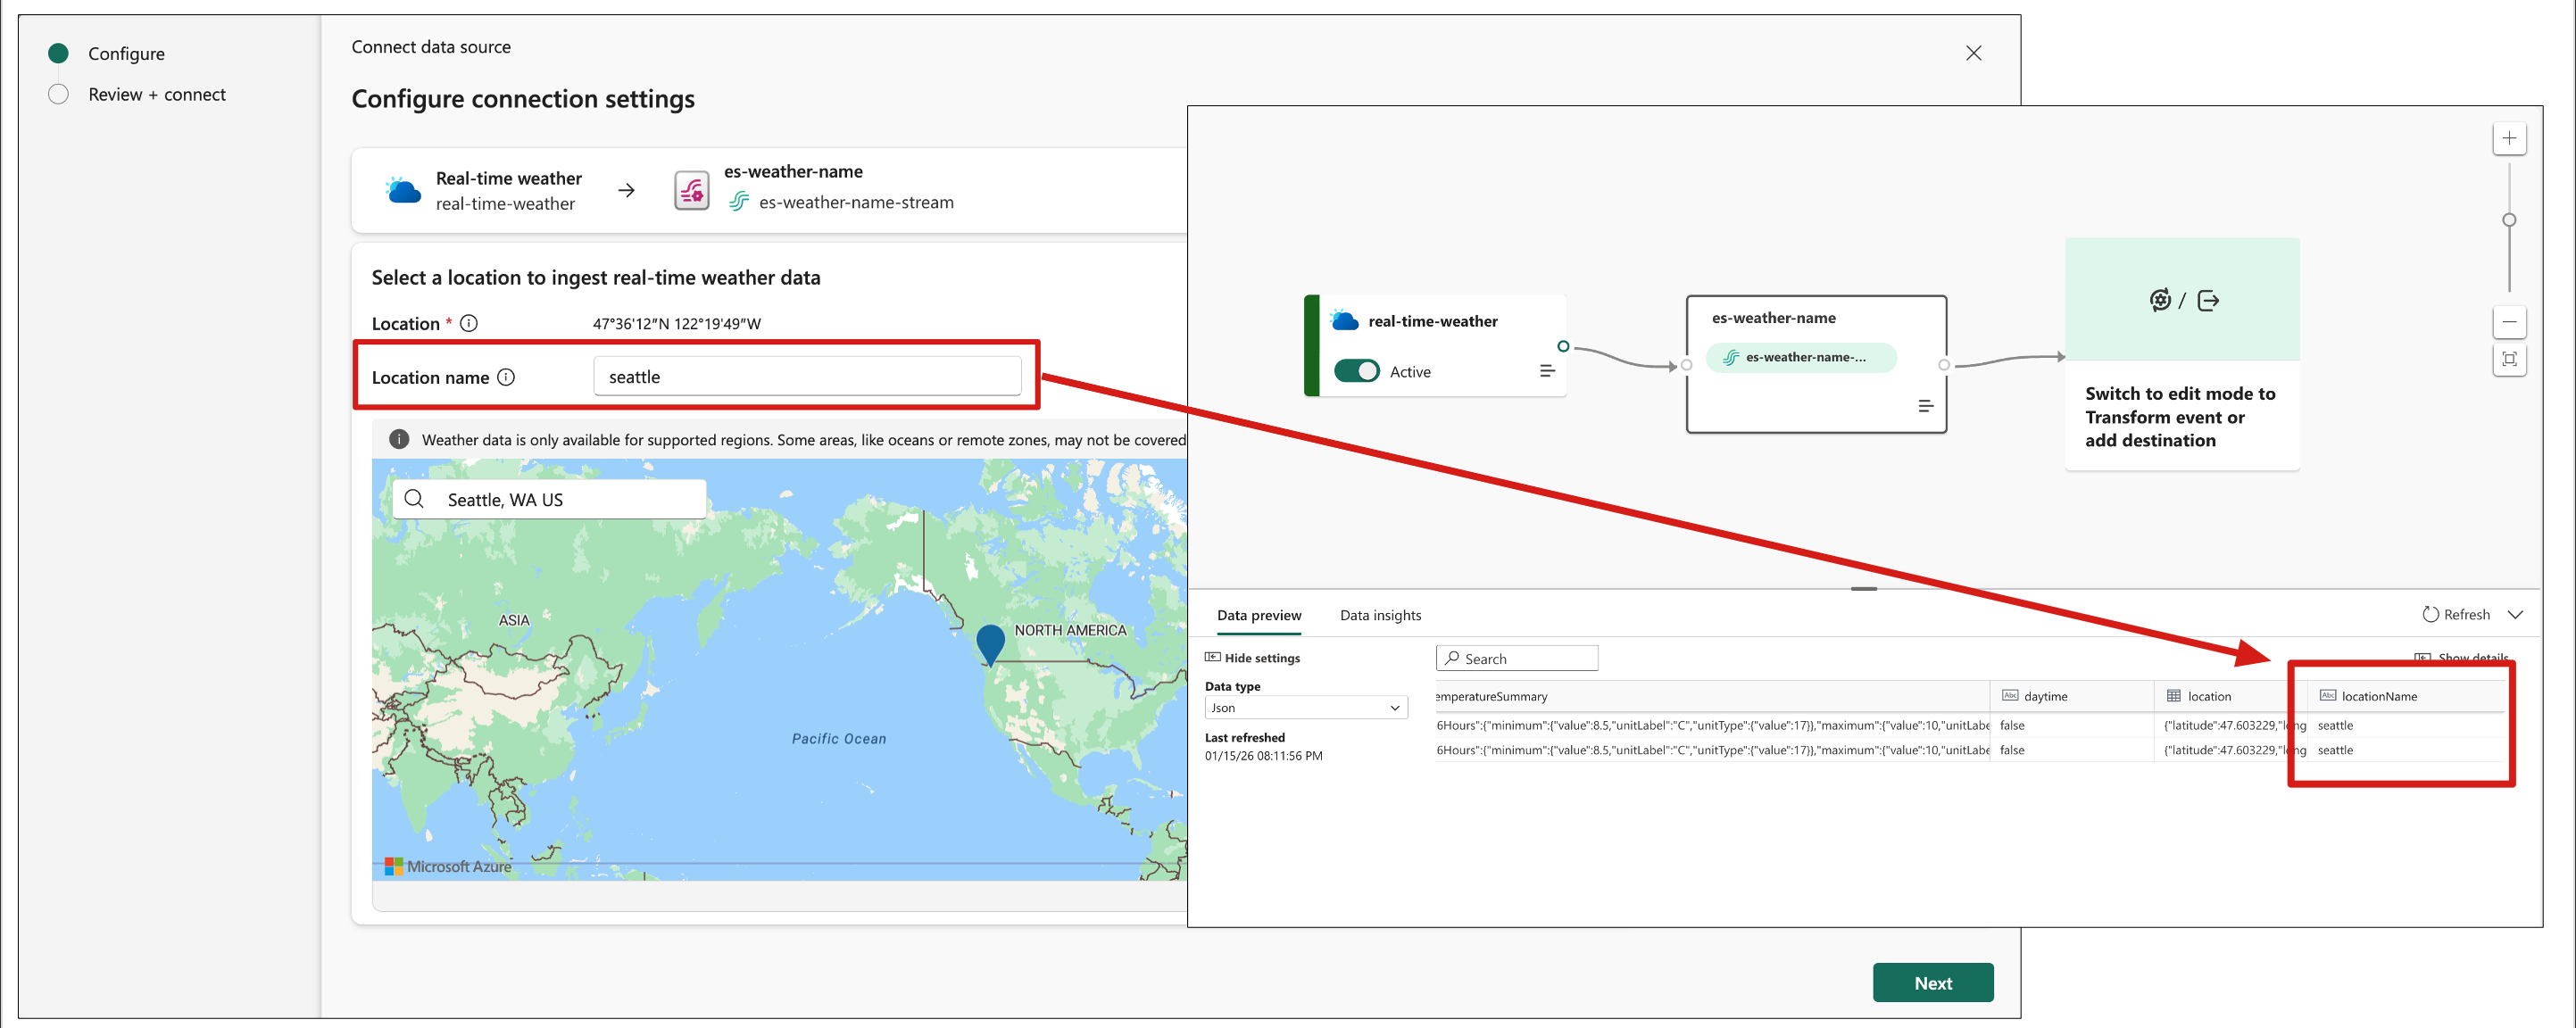Switch to the Data insights tab
The image size is (2576, 1028).
pos(1380,615)
